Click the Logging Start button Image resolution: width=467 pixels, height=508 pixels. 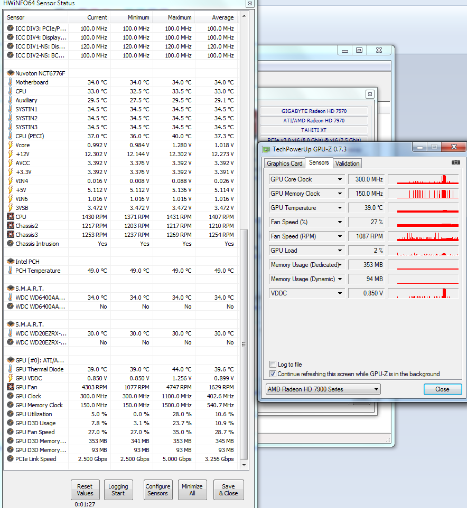point(118,490)
